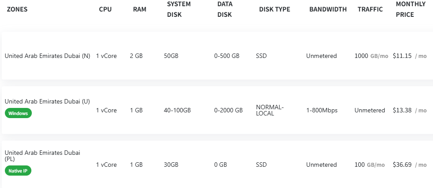Click the 1-800Mbps bandwidth value
This screenshot has height=188, width=433.
pos(322,111)
